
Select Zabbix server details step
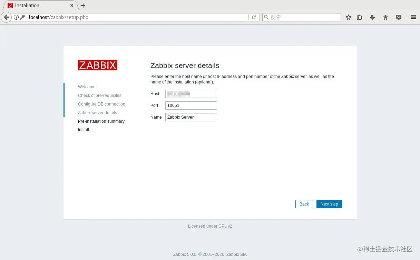coord(97,113)
